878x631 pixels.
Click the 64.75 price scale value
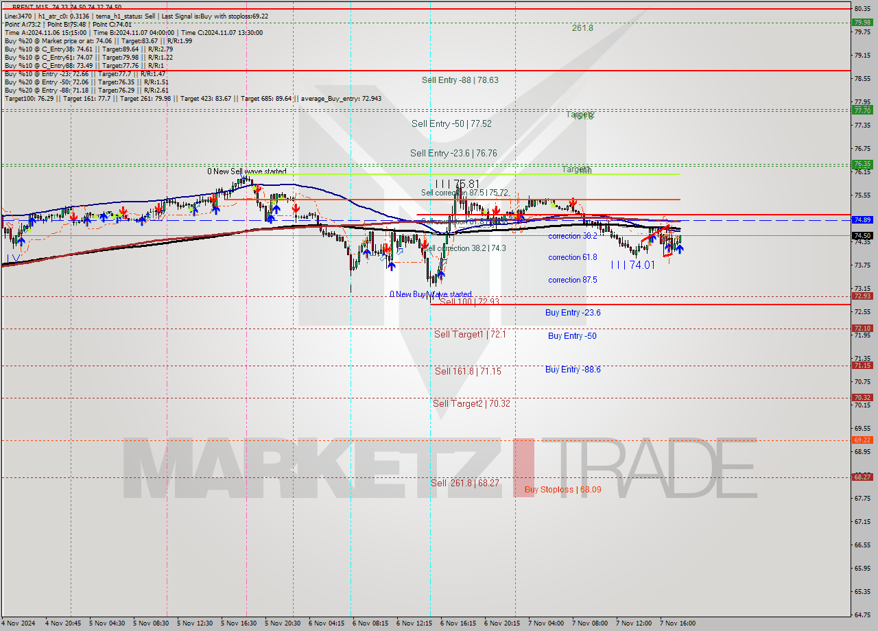(862, 615)
